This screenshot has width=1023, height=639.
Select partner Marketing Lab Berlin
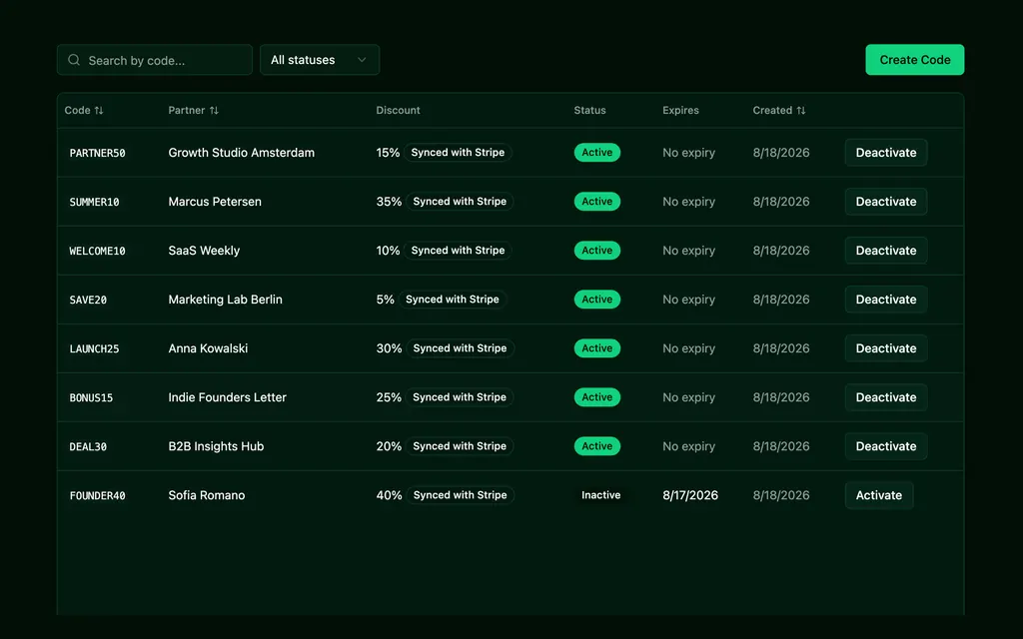tap(225, 300)
